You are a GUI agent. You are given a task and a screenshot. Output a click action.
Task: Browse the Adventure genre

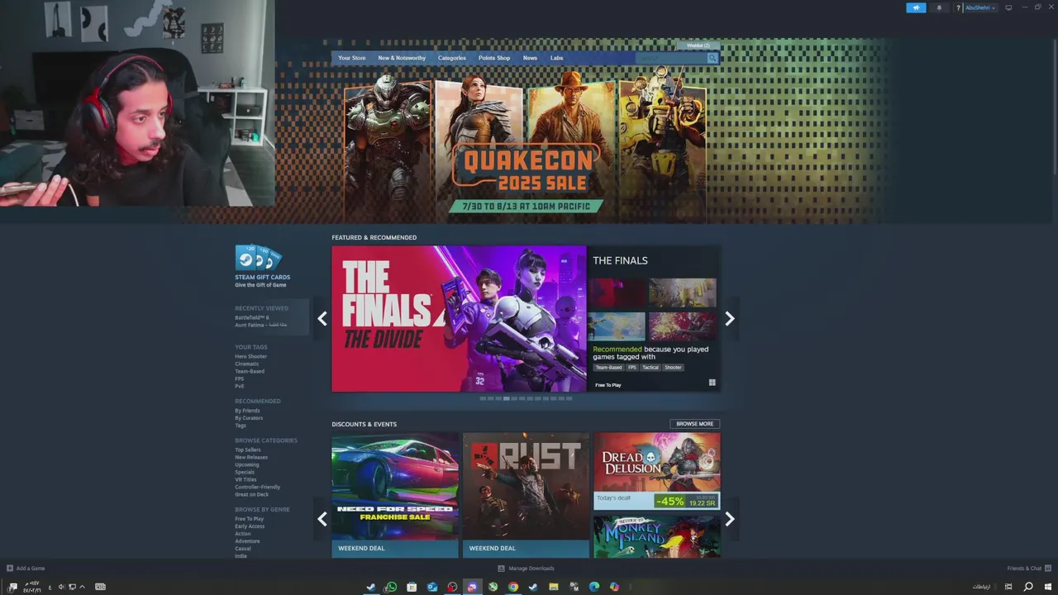(247, 541)
